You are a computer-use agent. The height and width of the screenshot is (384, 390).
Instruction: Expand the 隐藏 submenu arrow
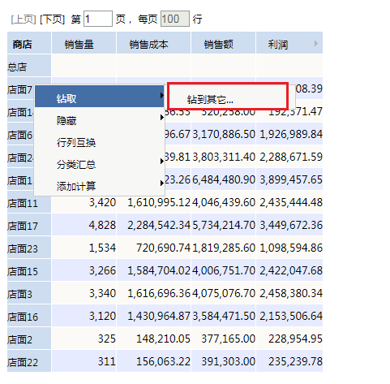click(161, 118)
